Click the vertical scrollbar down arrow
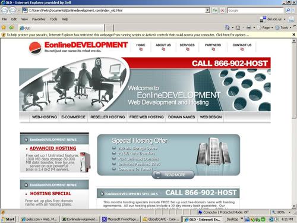The image size is (297, 223). pyautogui.click(x=294, y=206)
